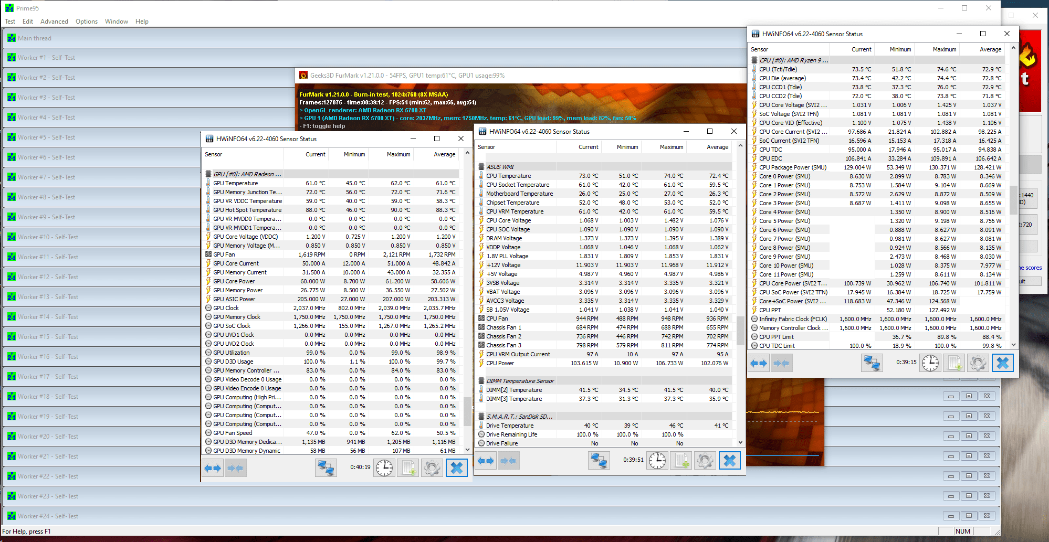The image size is (1049, 542).
Task: Select the GPU ASIC Power row
Action: click(331, 299)
